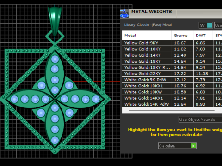
Task: Select the Yellow Gold:22KY row
Action: 172,74
